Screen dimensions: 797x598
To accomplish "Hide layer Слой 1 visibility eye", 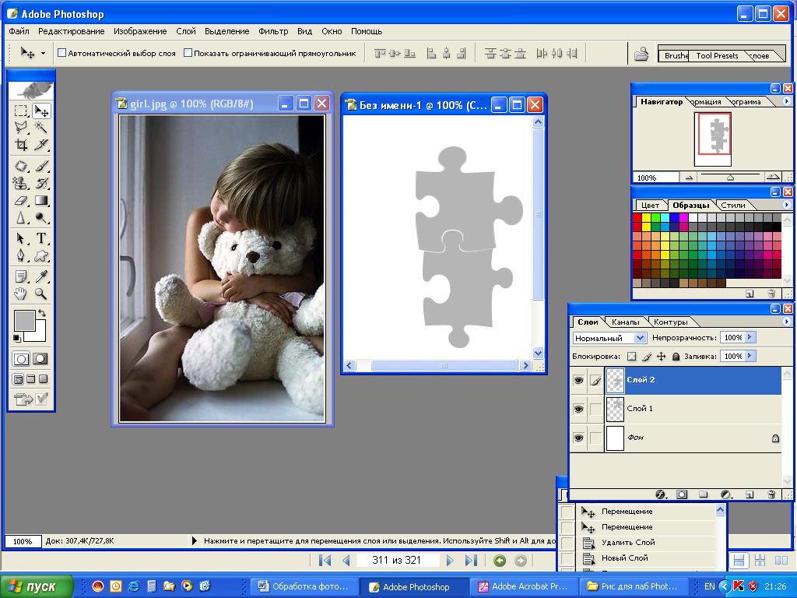I will (578, 409).
